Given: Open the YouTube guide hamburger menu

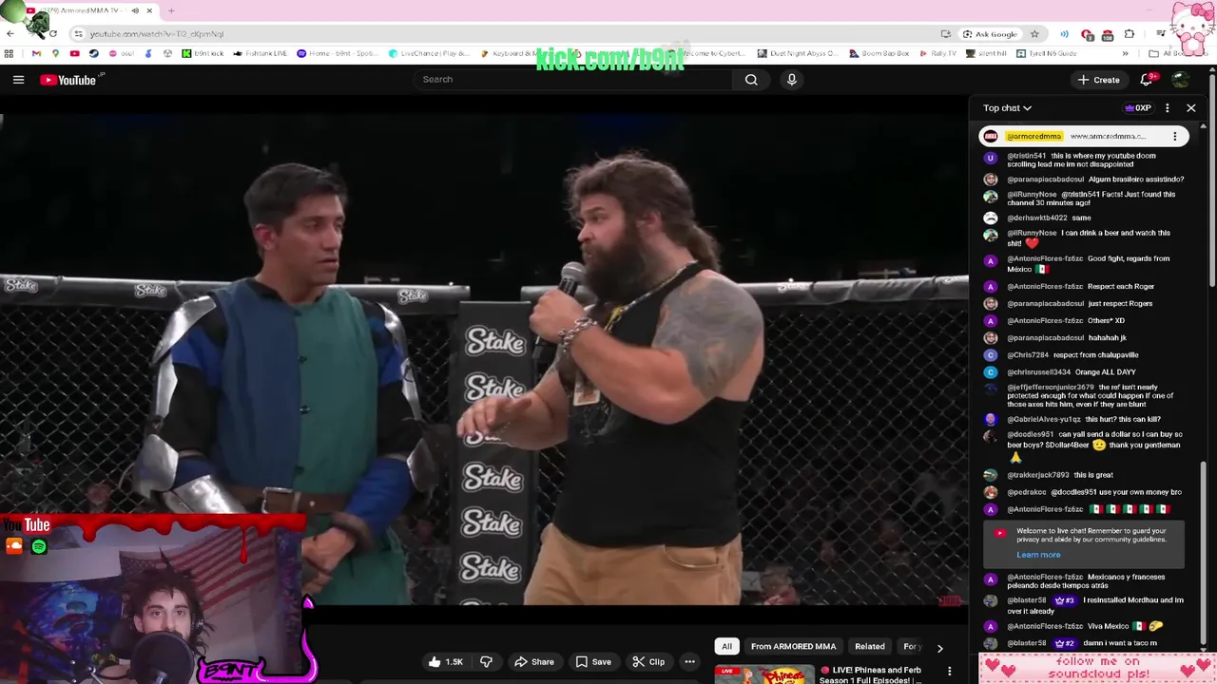Looking at the screenshot, I should (x=18, y=80).
